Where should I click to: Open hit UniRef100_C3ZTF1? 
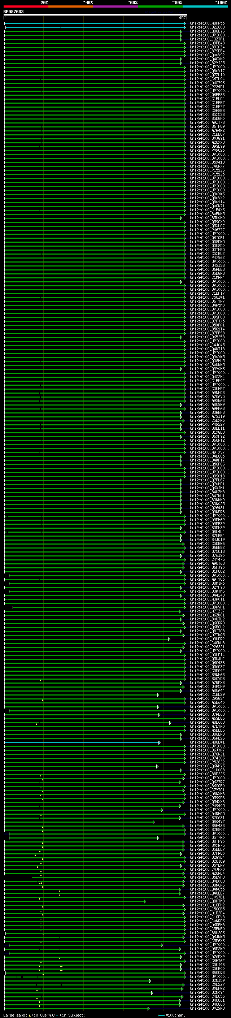coord(207,39)
